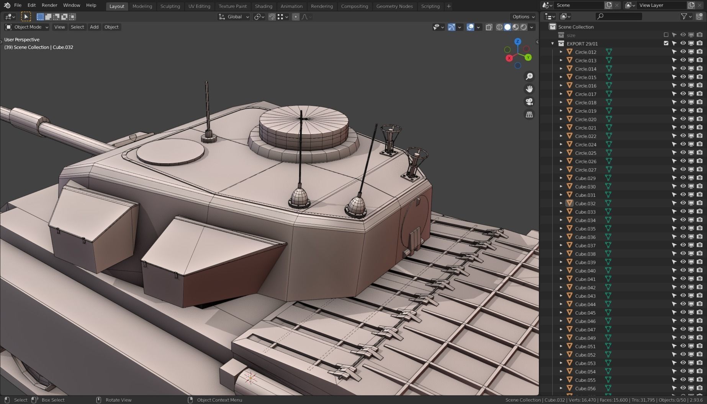
Task: Hide Cube.032 with eye icon
Action: coord(683,203)
